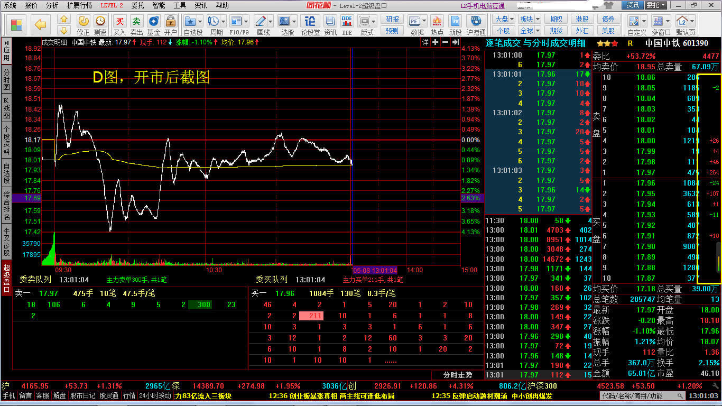Screen dimensions: 722x406
Task: Open the 分析 menu
Action: pyautogui.click(x=52, y=5)
